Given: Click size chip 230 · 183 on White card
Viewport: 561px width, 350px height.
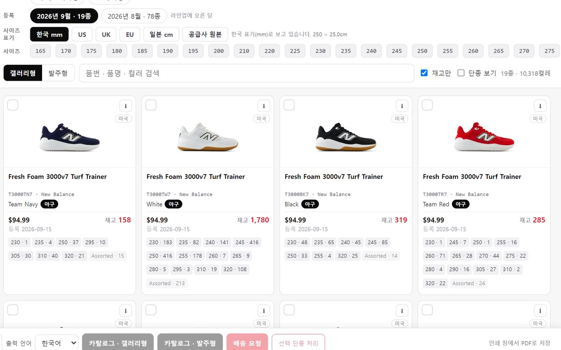Looking at the screenshot, I should coord(161,242).
